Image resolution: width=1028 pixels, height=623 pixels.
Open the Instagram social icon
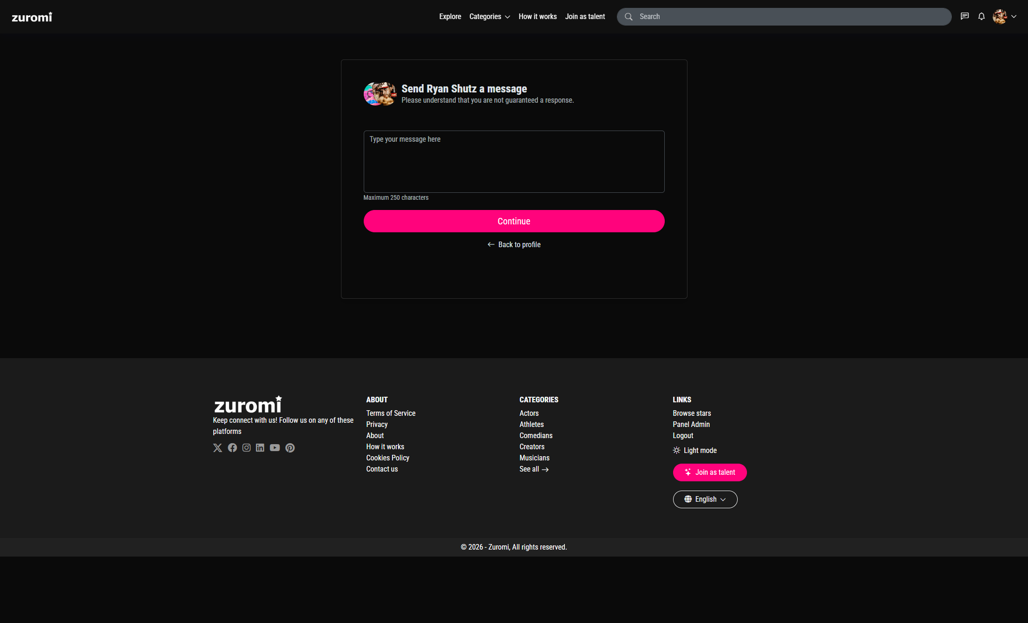(247, 447)
